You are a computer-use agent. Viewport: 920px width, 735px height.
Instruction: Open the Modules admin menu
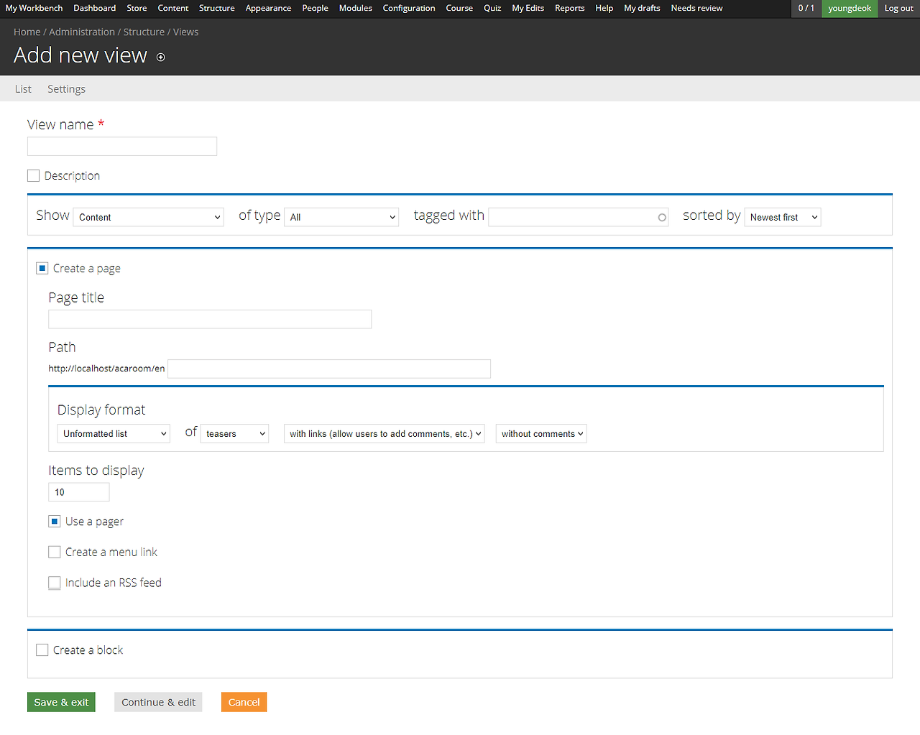click(x=356, y=9)
